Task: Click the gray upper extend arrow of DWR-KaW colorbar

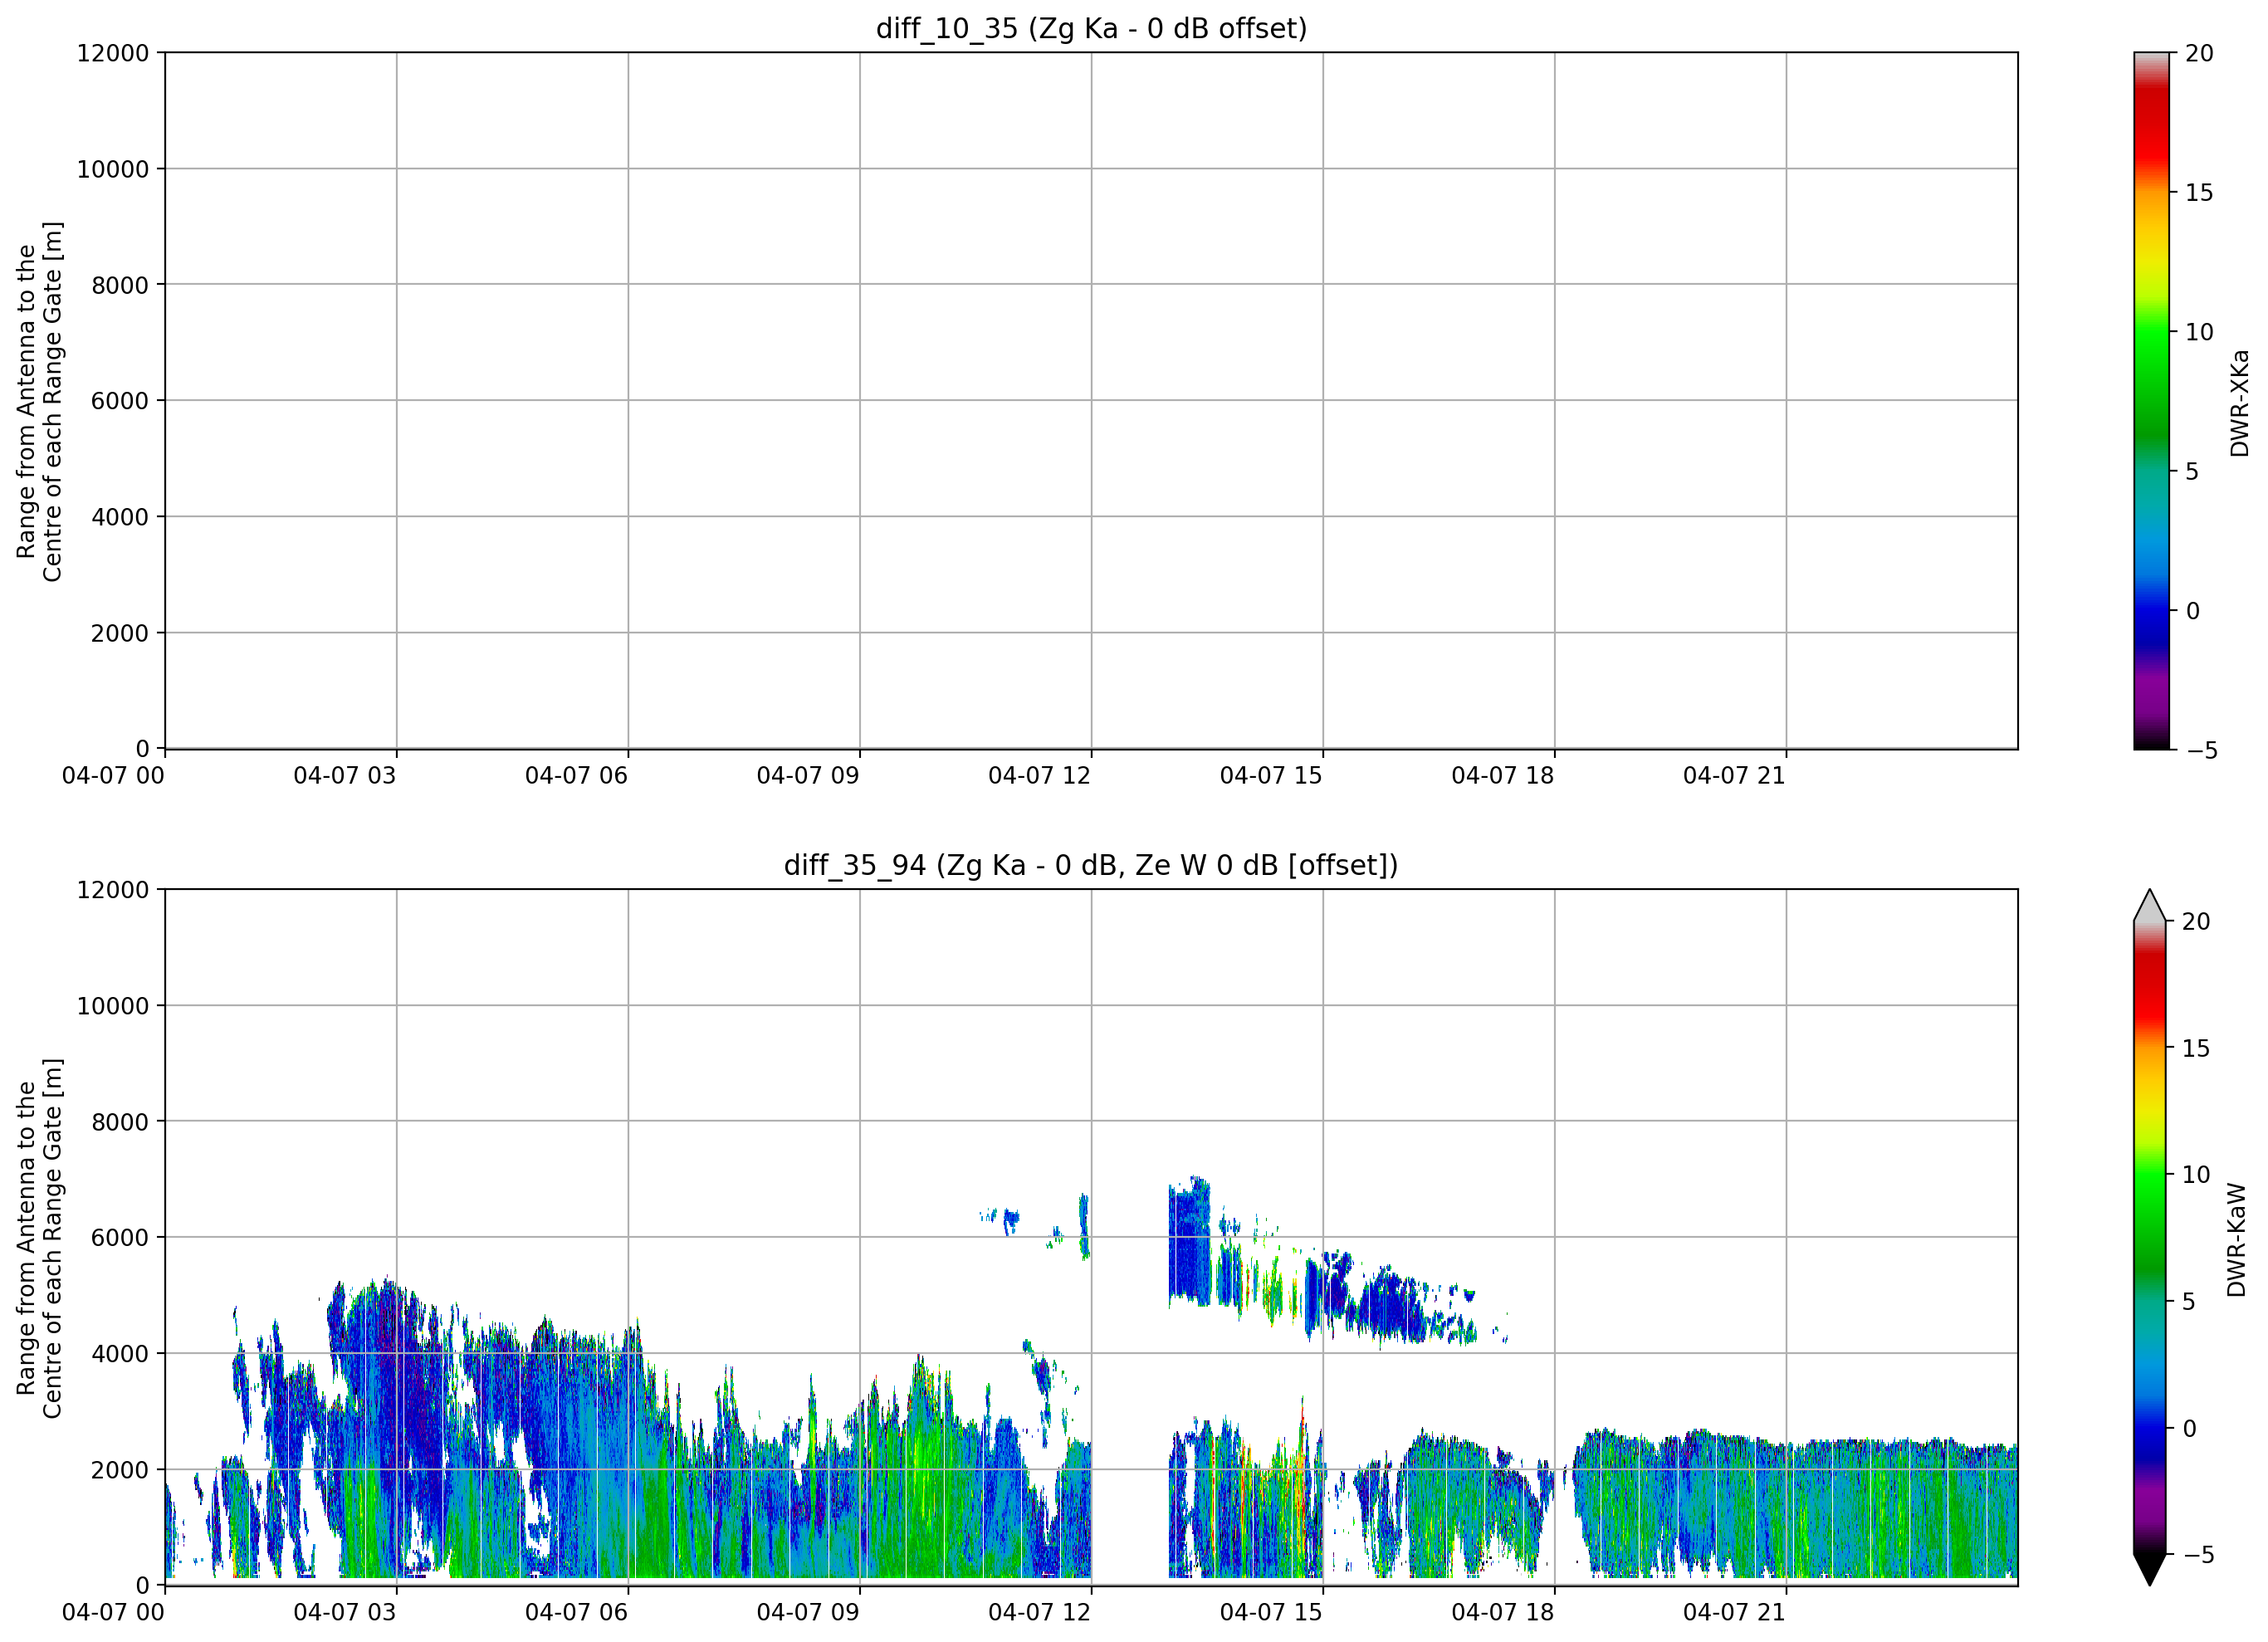Action: pos(2149,906)
